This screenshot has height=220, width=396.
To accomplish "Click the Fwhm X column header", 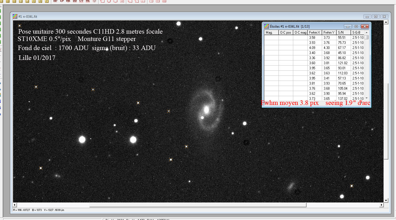I will 315,33.
